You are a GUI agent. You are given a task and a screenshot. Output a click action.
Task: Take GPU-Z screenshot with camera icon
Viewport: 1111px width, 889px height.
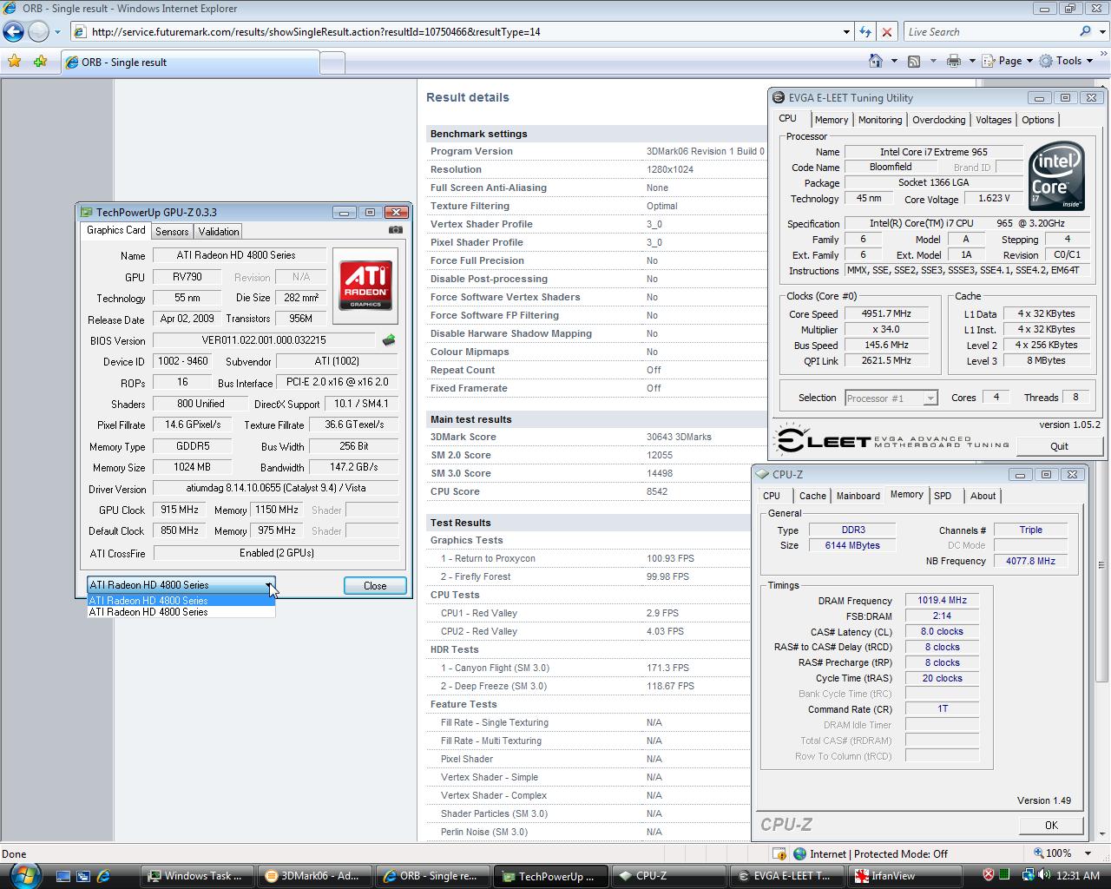[396, 230]
